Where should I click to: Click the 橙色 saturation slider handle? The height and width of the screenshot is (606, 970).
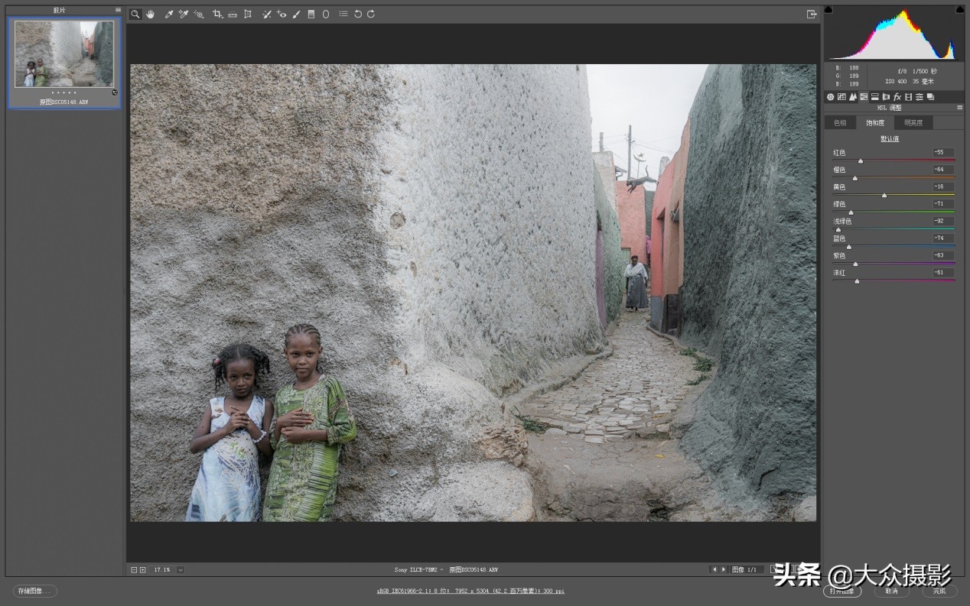click(x=855, y=178)
